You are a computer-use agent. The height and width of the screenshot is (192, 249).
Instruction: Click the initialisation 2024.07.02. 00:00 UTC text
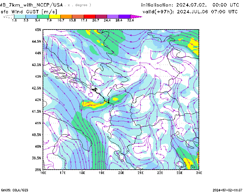[190, 5]
